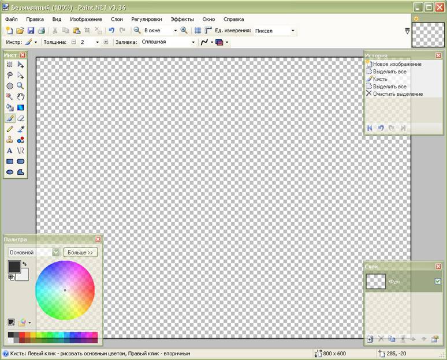Select the Clone Stamp tool
447x360 pixels.
[x=10, y=140]
